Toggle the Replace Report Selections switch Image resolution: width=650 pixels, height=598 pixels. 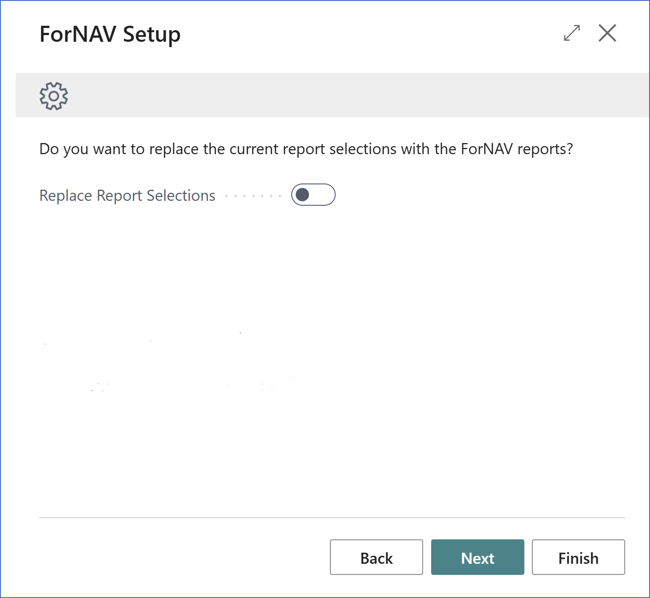(x=313, y=195)
